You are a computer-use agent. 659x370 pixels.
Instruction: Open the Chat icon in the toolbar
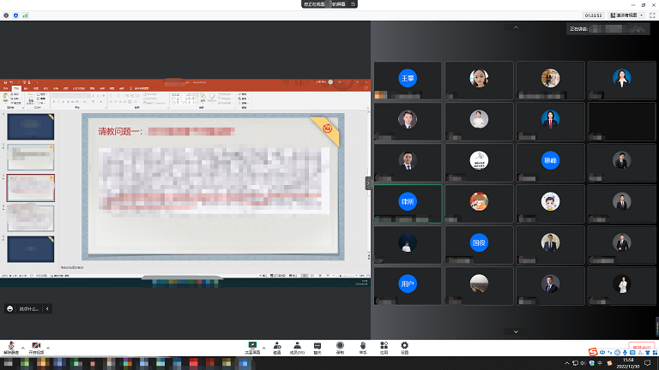pyautogui.click(x=317, y=346)
